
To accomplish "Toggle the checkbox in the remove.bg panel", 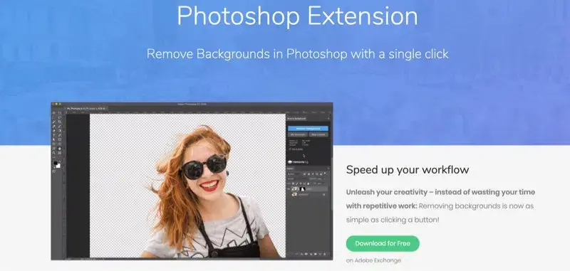I will (x=290, y=149).
